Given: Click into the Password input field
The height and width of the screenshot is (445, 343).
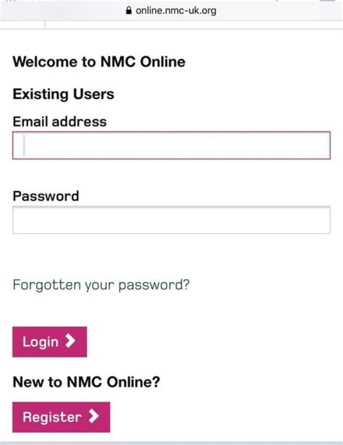Looking at the screenshot, I should (171, 220).
